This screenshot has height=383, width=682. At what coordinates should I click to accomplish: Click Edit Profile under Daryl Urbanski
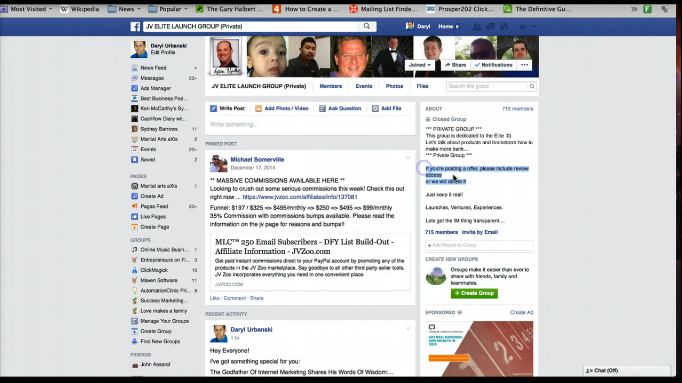pos(163,53)
